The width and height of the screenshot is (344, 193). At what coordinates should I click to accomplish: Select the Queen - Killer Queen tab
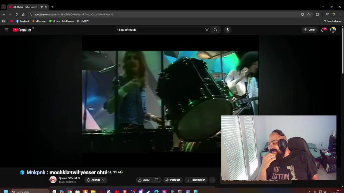26,7
